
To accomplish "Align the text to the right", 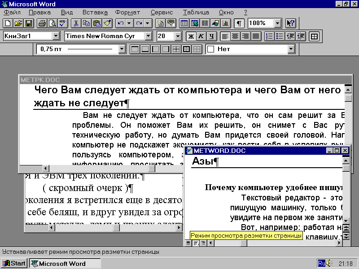I will (x=245, y=36).
